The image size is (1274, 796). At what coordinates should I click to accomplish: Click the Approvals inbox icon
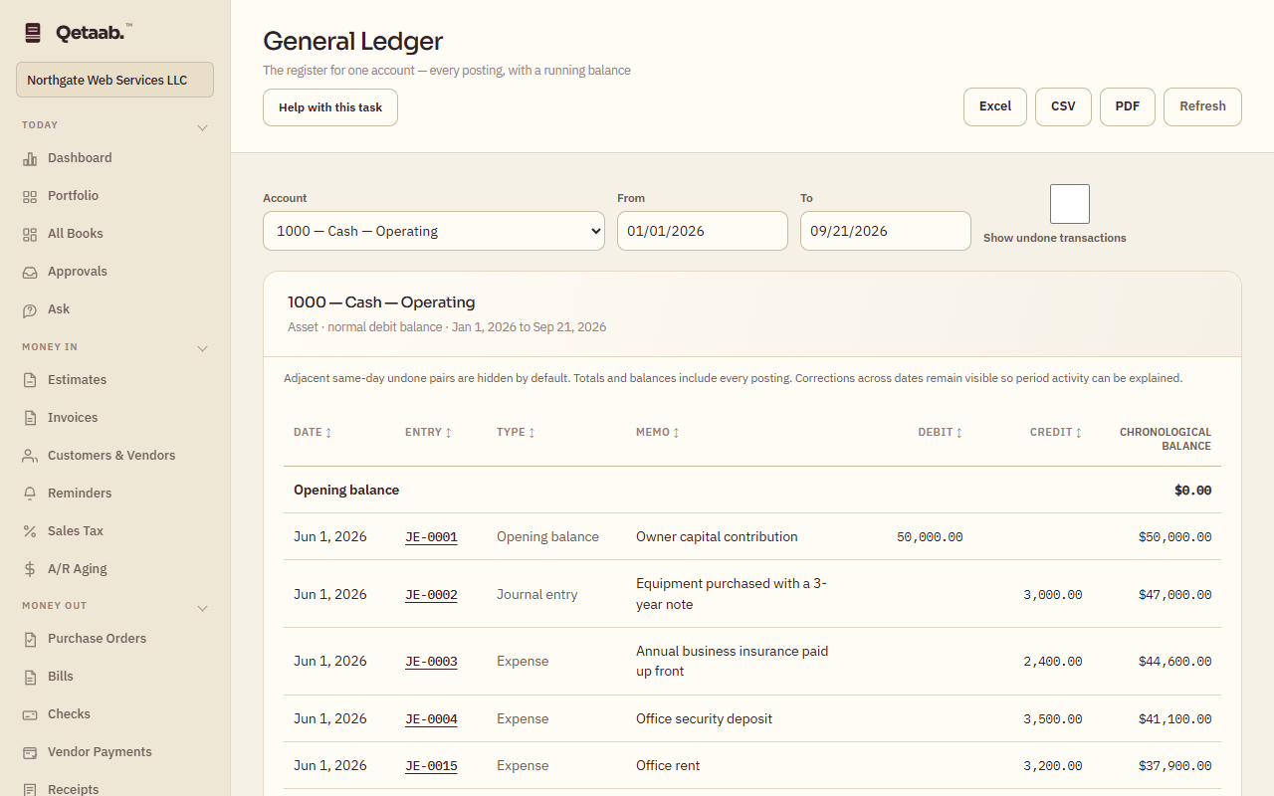(30, 272)
